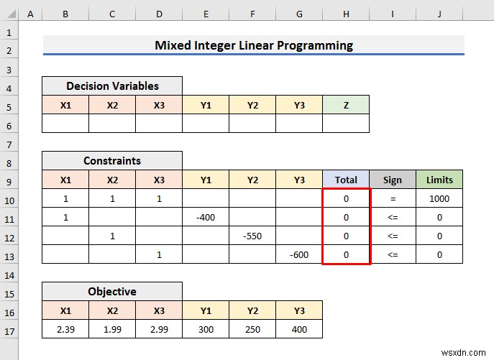This screenshot has height=360, width=494.
Task: Select the 2.39 objective coefficient cell
Action: 65,329
